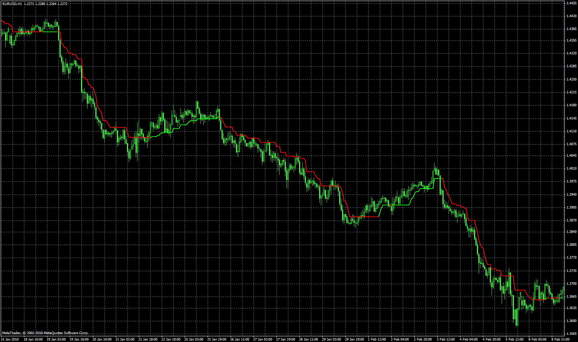Click the 1.4075 price axis label
The height and width of the screenshot is (342, 578).
(x=572, y=144)
